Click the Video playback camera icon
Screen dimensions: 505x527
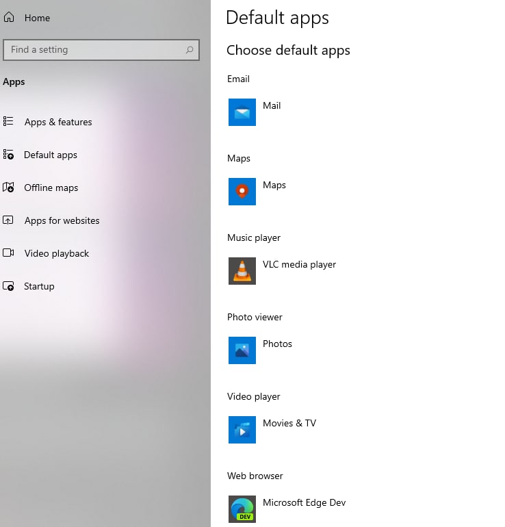tap(8, 253)
